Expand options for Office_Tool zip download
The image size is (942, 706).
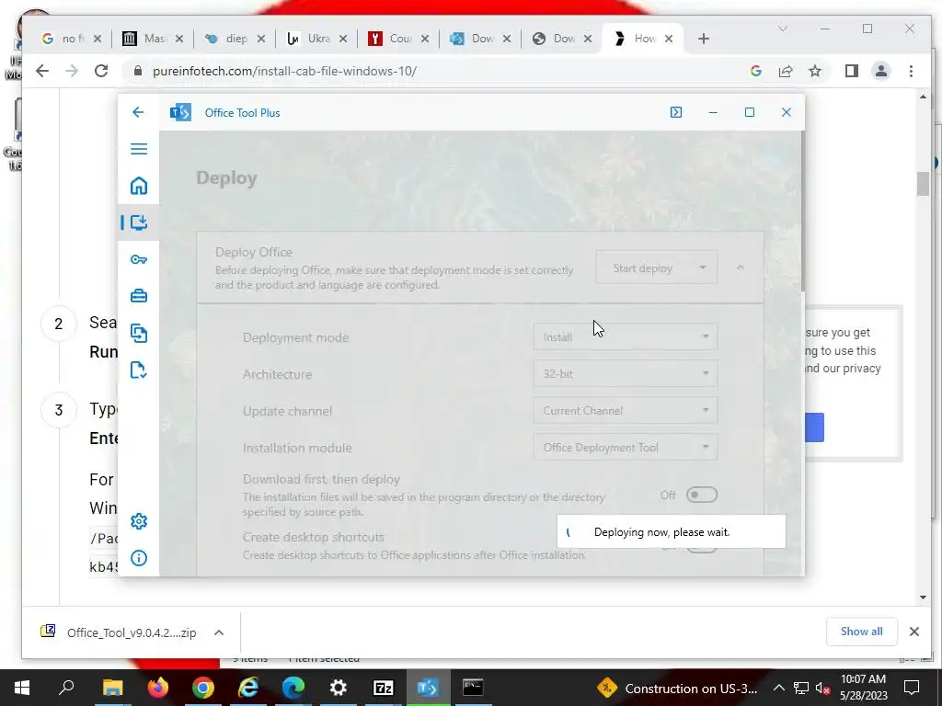[219, 632]
